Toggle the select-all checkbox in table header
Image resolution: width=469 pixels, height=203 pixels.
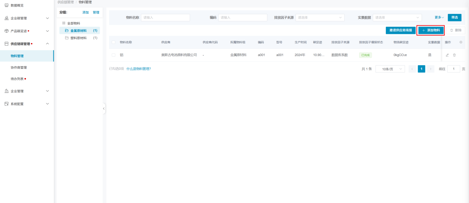(x=114, y=42)
